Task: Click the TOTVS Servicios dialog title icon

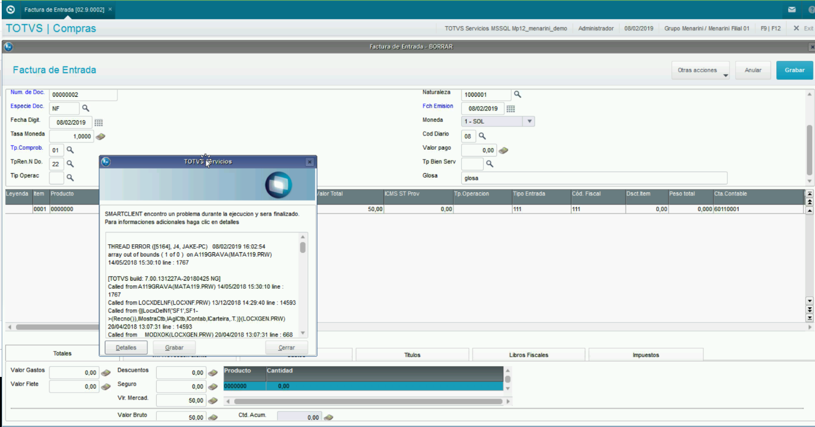Action: point(105,162)
